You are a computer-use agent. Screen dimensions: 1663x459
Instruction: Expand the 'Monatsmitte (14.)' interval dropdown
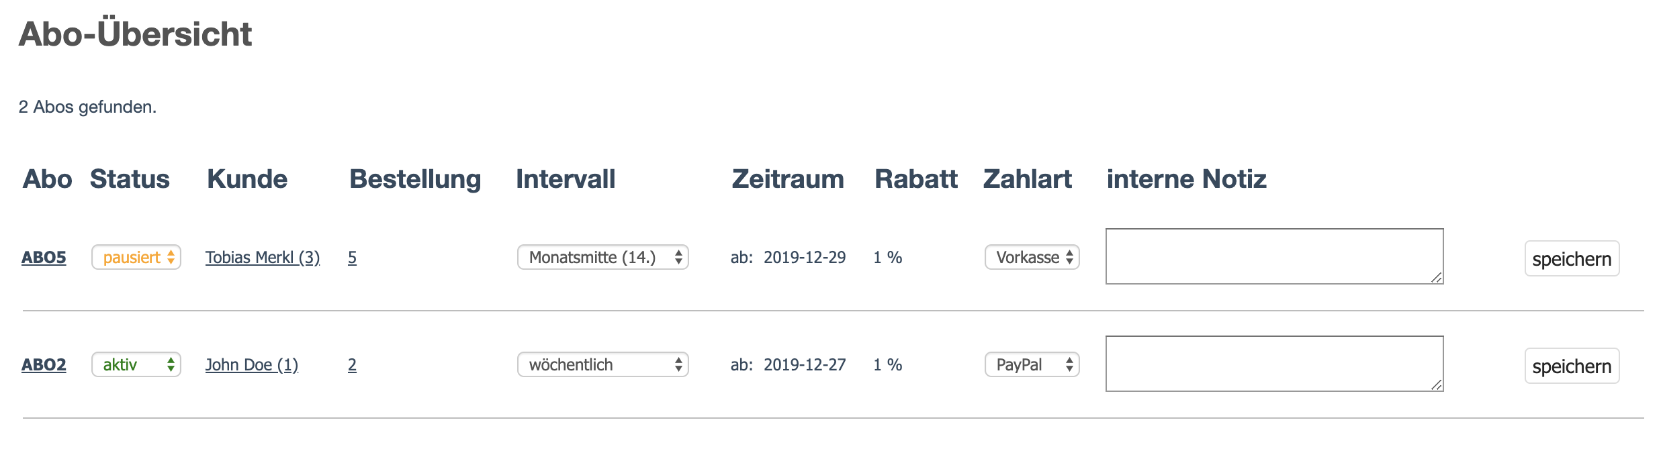(x=602, y=258)
